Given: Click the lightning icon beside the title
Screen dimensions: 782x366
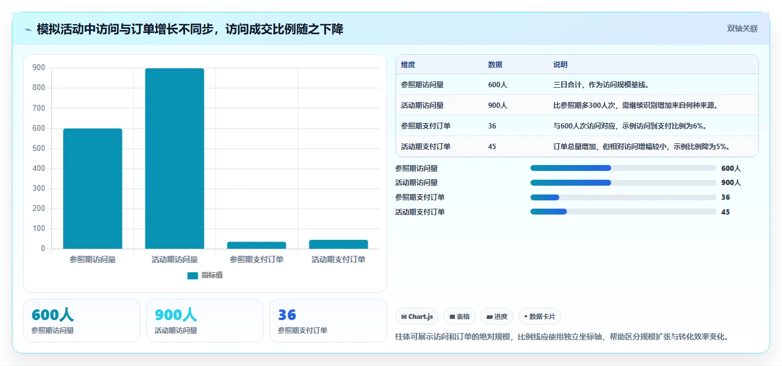Looking at the screenshot, I should point(28,29).
